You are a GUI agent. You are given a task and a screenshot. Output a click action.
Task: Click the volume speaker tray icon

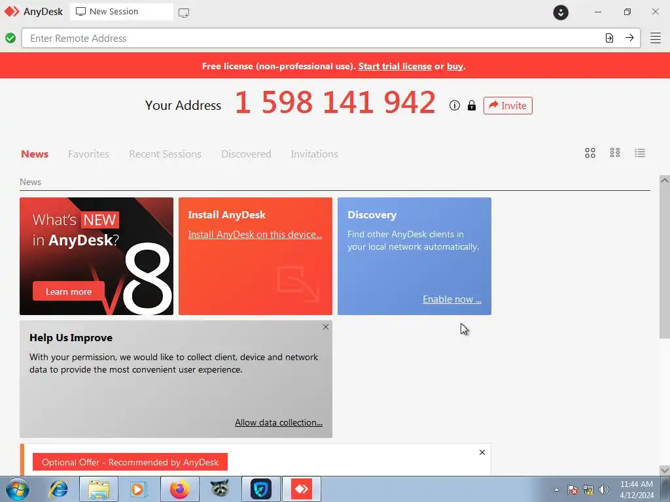click(x=604, y=490)
